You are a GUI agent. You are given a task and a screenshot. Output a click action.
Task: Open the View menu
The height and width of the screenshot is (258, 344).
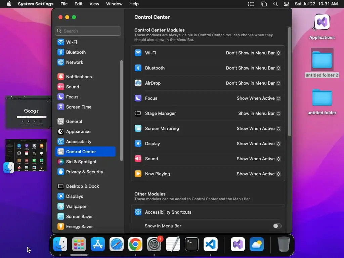click(x=94, y=4)
